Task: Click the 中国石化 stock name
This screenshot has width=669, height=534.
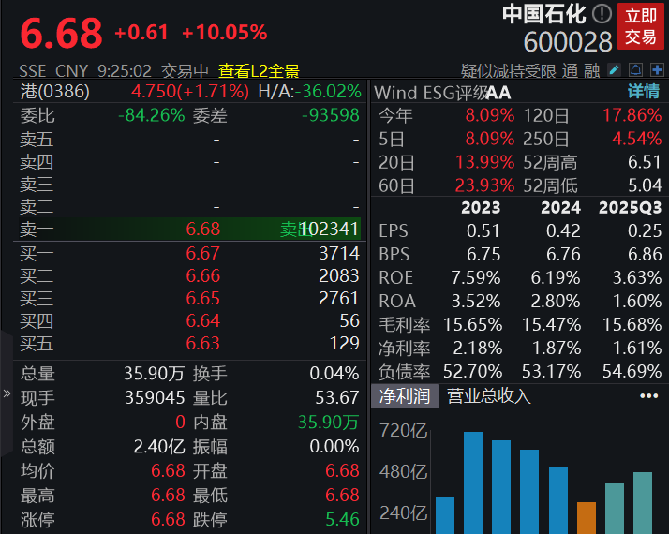Action: coord(544,14)
